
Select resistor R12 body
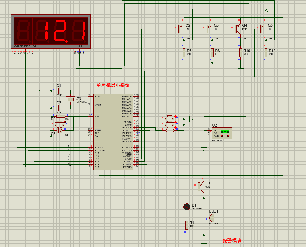click(266, 53)
